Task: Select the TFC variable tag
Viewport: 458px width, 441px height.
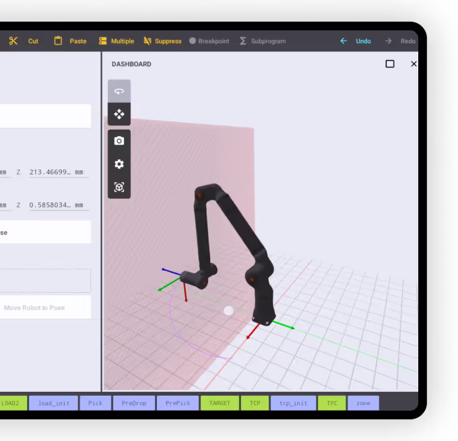Action: 332,403
